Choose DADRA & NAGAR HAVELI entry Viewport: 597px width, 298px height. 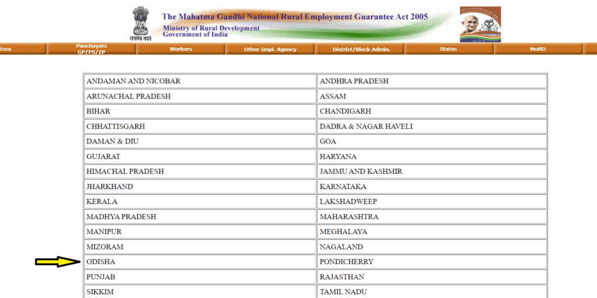click(x=366, y=126)
